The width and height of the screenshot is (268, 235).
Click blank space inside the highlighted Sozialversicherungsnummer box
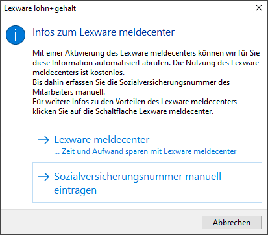[240, 190]
